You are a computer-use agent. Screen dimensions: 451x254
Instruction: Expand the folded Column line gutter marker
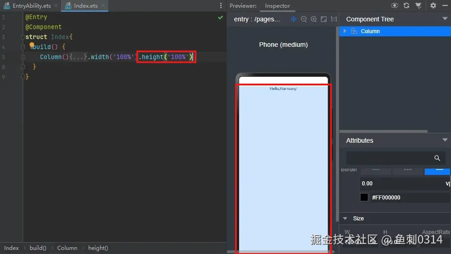pos(23,57)
